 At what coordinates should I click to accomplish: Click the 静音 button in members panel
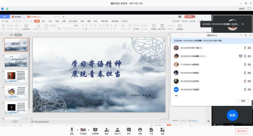(x=243, y=101)
